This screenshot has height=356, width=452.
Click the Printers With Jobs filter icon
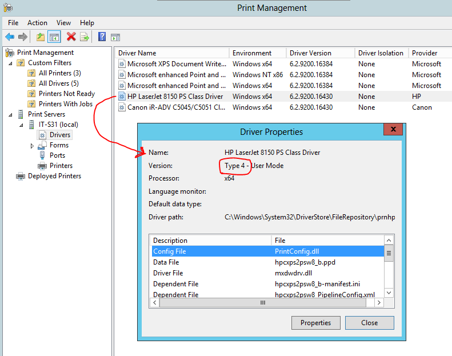[31, 104]
